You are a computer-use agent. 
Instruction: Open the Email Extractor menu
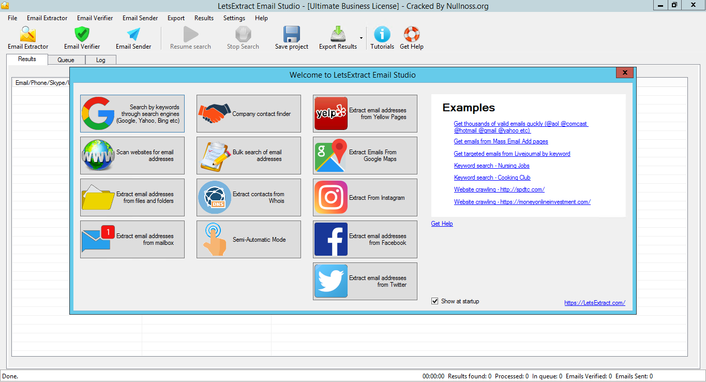coord(47,18)
